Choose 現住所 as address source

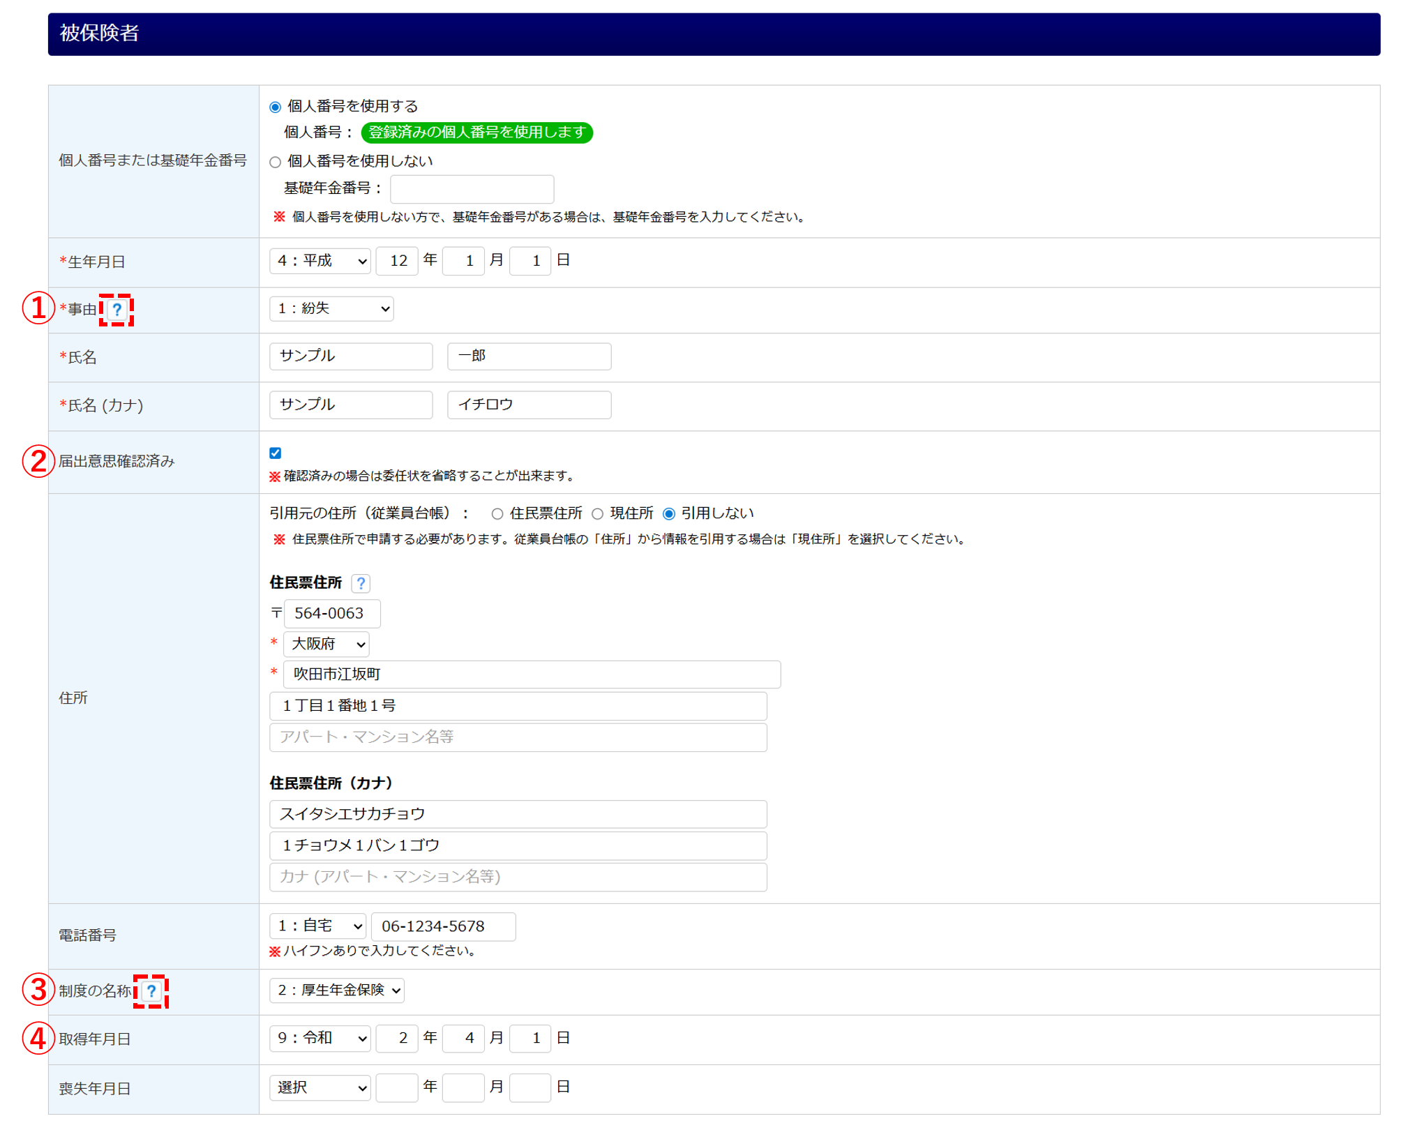coord(598,514)
